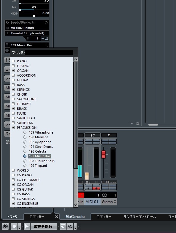Viewport: 176px width, 233px height.
Task: Select the トラック tab
Action: [12, 217]
